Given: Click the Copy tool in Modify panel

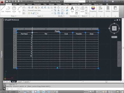Looking at the screenshot, I should [55, 10].
